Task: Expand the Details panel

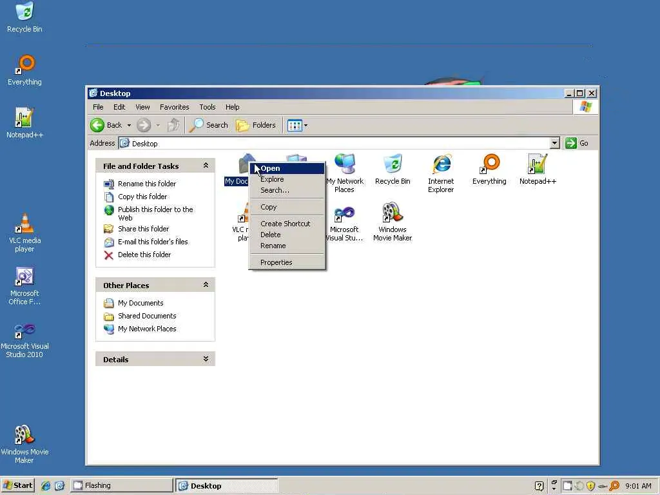Action: tap(206, 358)
